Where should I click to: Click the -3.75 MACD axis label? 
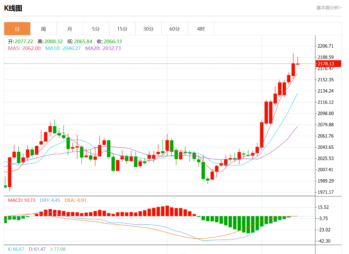tap(323, 218)
